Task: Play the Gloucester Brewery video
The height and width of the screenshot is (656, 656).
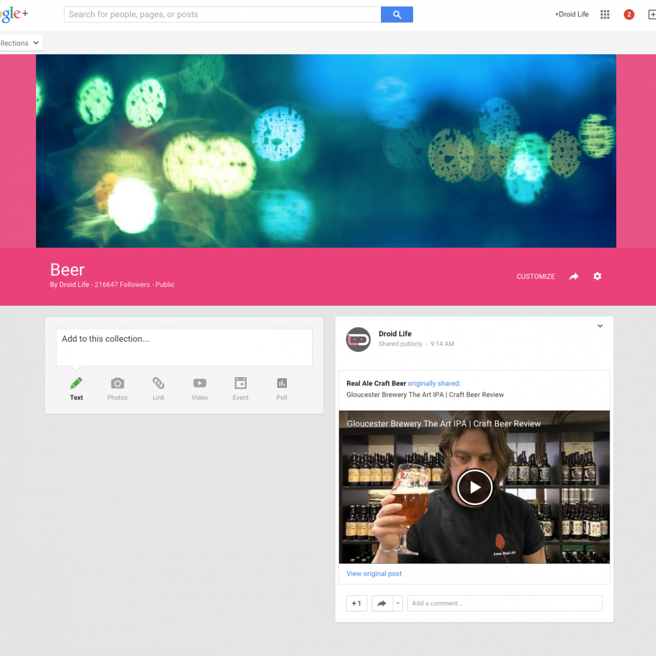Action: click(475, 487)
